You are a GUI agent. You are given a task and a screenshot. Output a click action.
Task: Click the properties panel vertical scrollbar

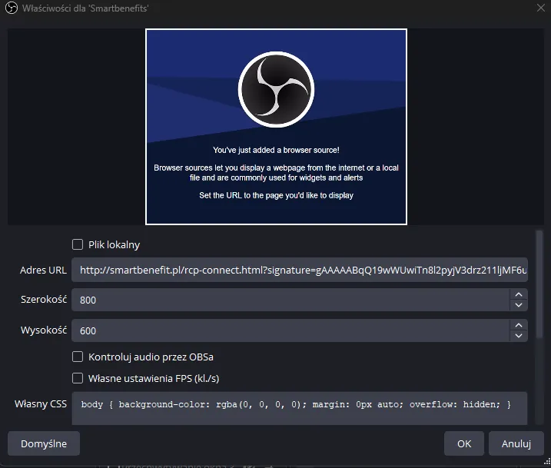[539, 284]
